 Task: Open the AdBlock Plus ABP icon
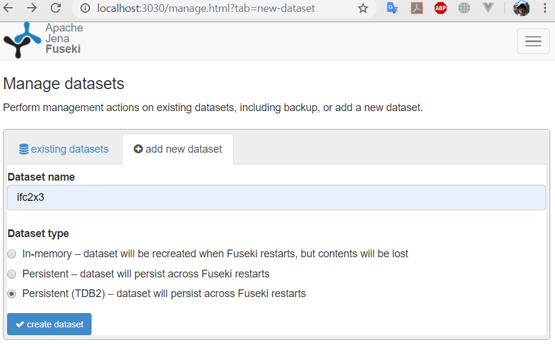pyautogui.click(x=440, y=8)
